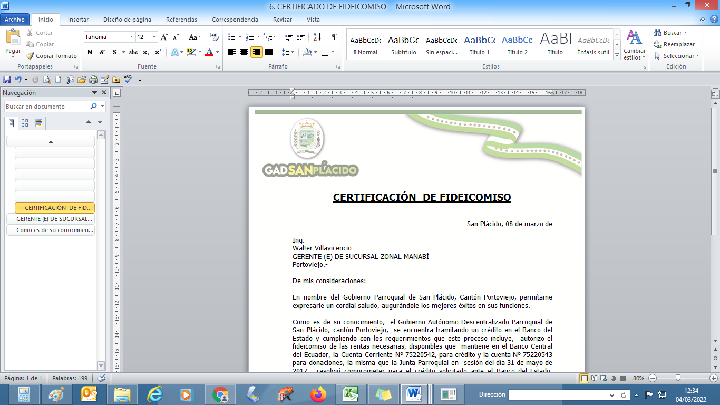The image size is (720, 405).
Task: Switch to the Insertar ribbon tab
Action: tap(78, 20)
